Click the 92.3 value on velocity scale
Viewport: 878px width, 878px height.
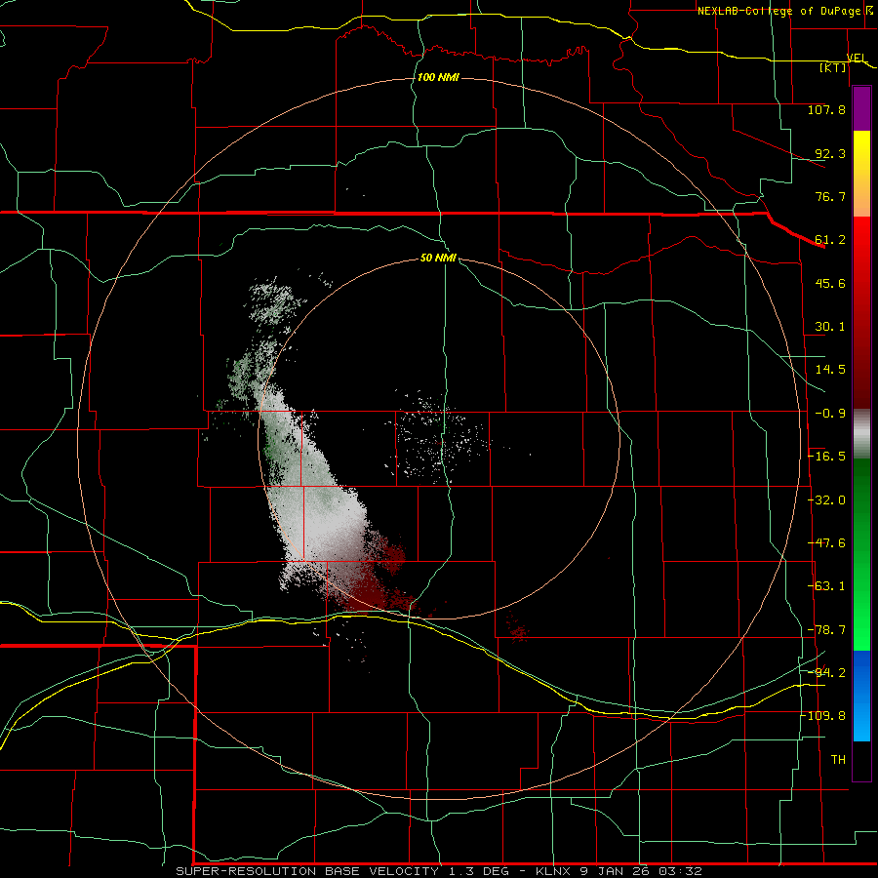(x=830, y=153)
